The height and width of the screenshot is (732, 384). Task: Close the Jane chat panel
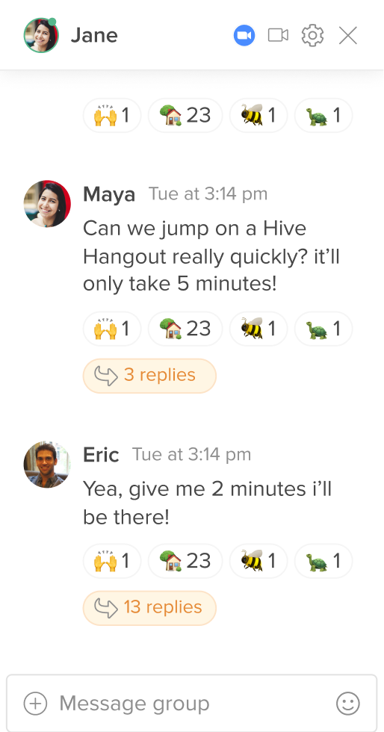[x=348, y=36]
